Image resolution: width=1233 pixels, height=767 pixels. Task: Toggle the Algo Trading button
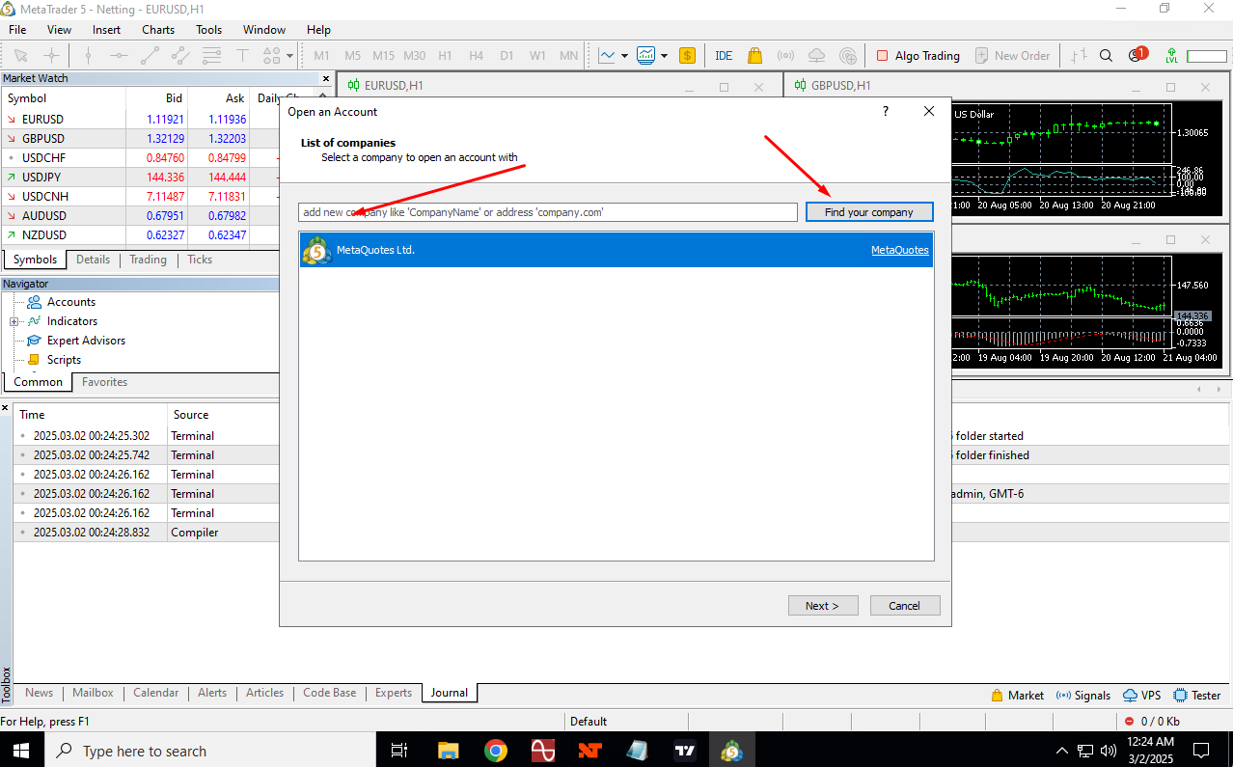click(x=918, y=56)
